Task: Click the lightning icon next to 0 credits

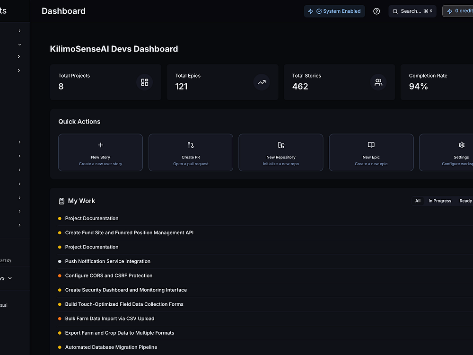Action: point(449,11)
